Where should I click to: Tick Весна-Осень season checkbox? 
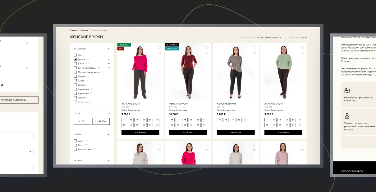tap(75, 149)
